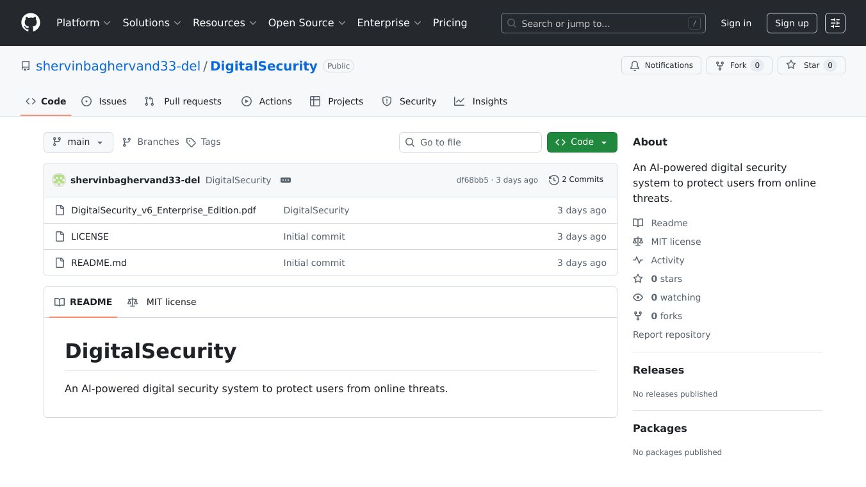866x487 pixels.
Task: Star the DigitalSecurity repository
Action: [811, 65]
